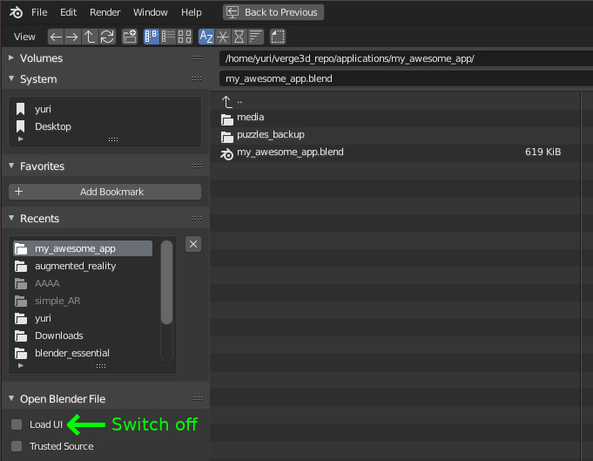Create a new directory icon

click(130, 37)
